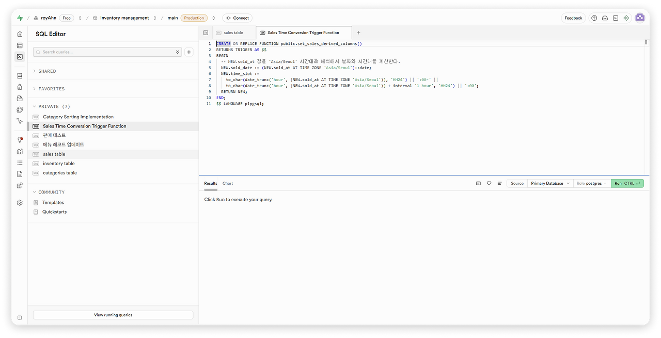Open Project Settings gear icon

point(20,203)
